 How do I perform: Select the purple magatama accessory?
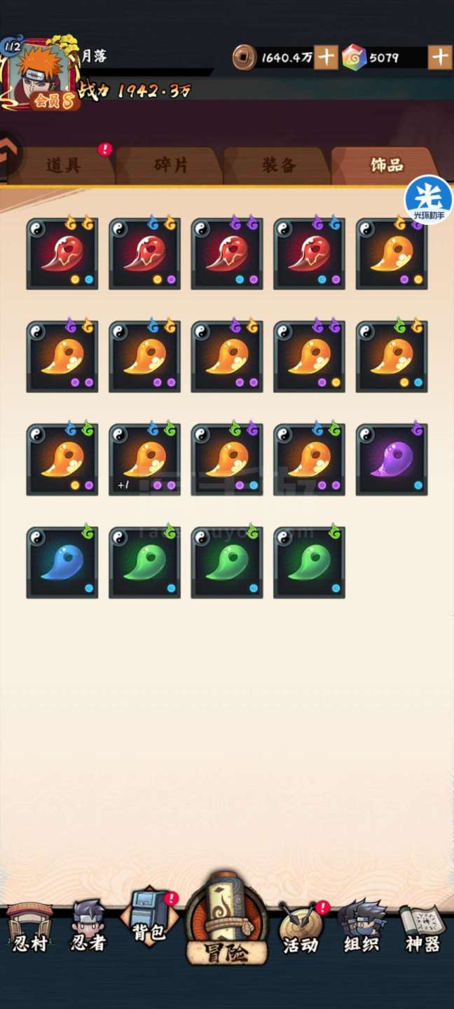point(392,460)
